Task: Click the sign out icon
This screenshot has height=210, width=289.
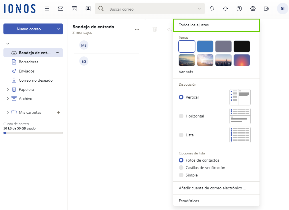Action: [267, 9]
